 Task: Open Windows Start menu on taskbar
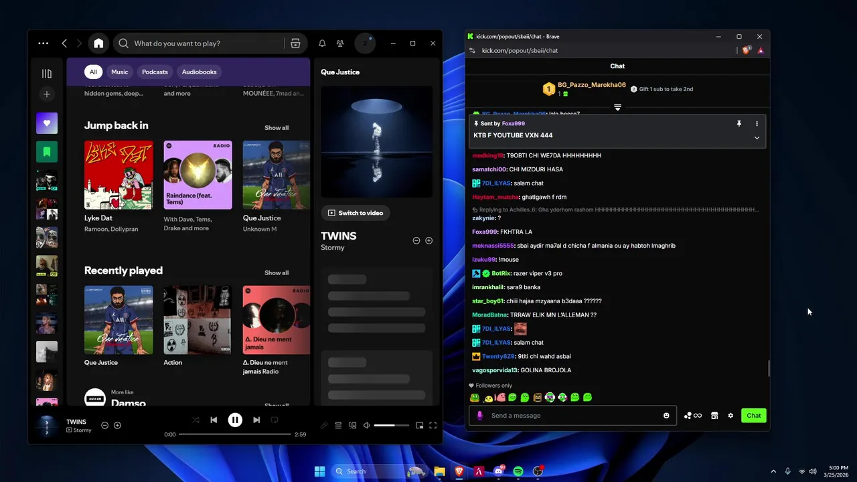pos(319,471)
